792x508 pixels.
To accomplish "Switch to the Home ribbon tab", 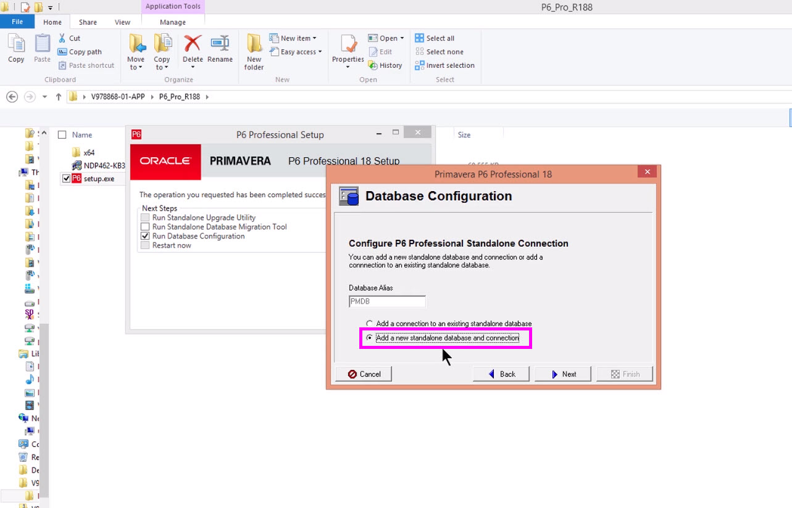I will pyautogui.click(x=52, y=22).
